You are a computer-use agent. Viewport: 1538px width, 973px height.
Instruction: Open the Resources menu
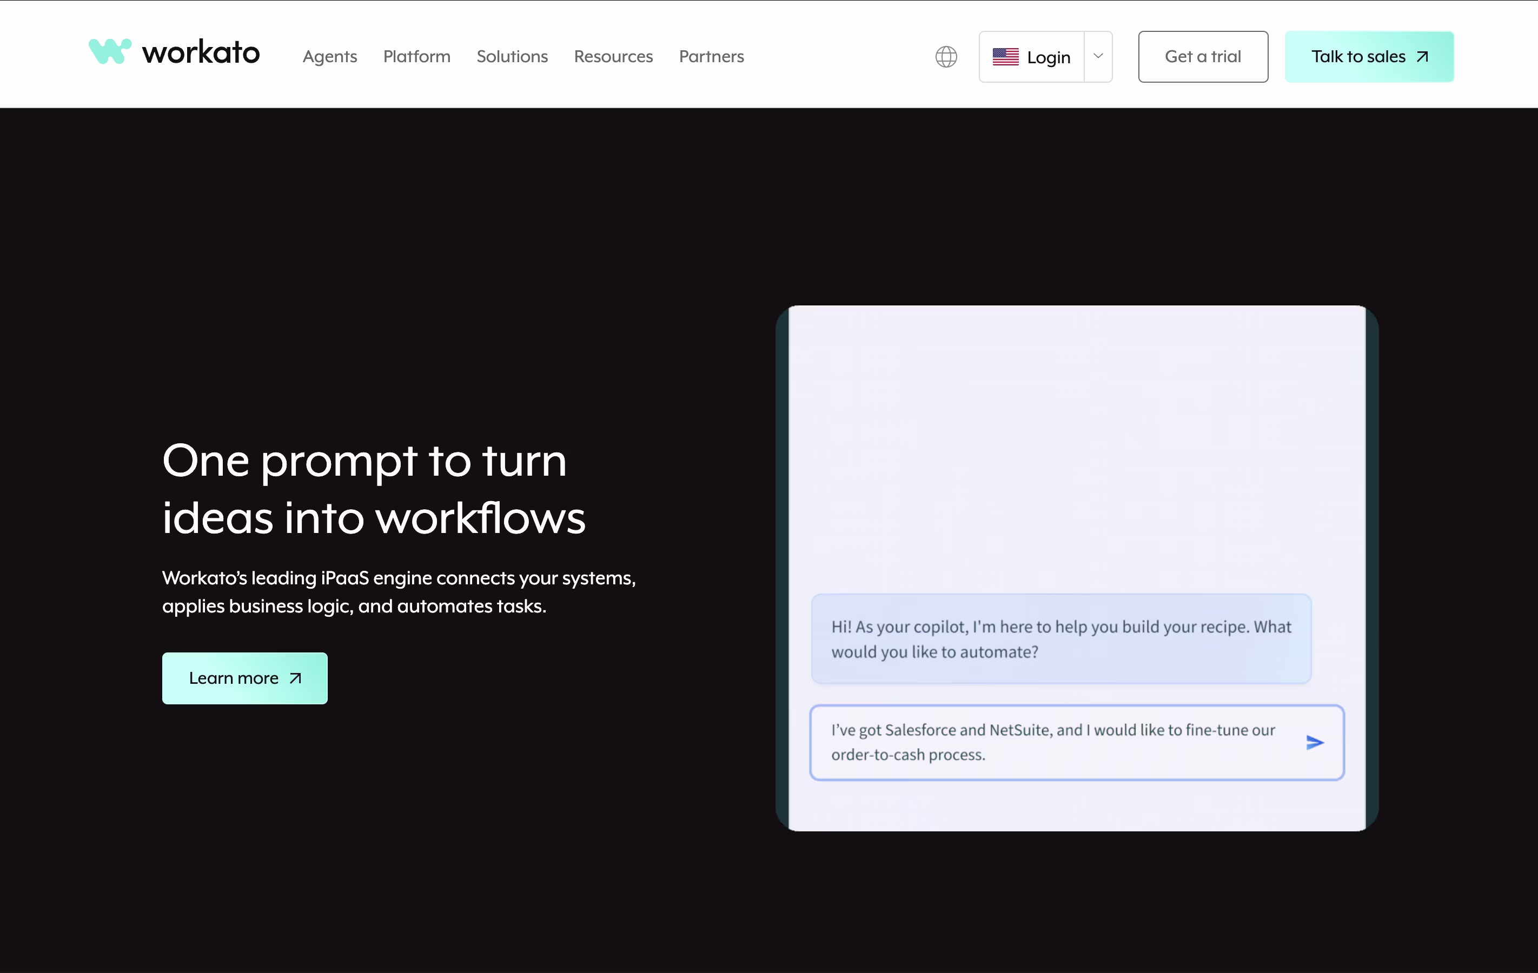(x=613, y=57)
